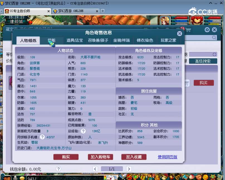The image size is (225, 180).
Task: Click the 1/1 page indicator
Action: coord(112,169)
